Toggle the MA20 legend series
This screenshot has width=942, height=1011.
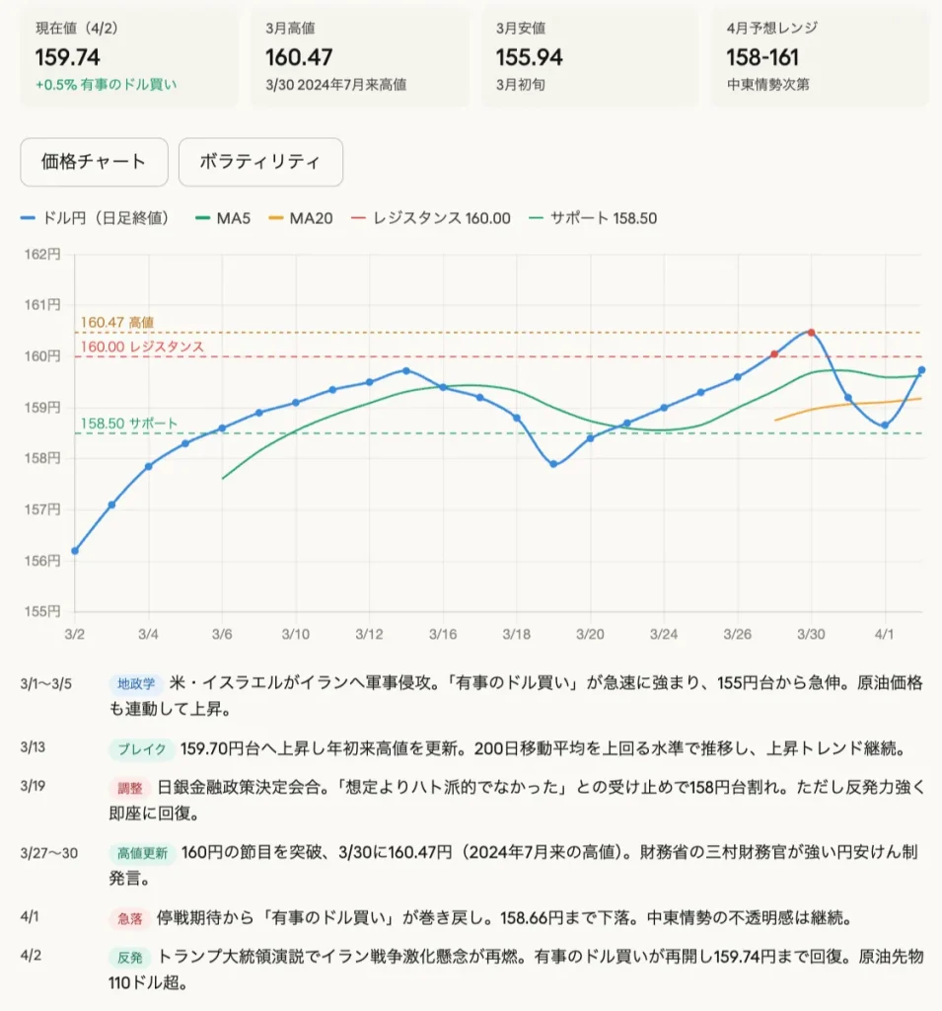[x=302, y=218]
